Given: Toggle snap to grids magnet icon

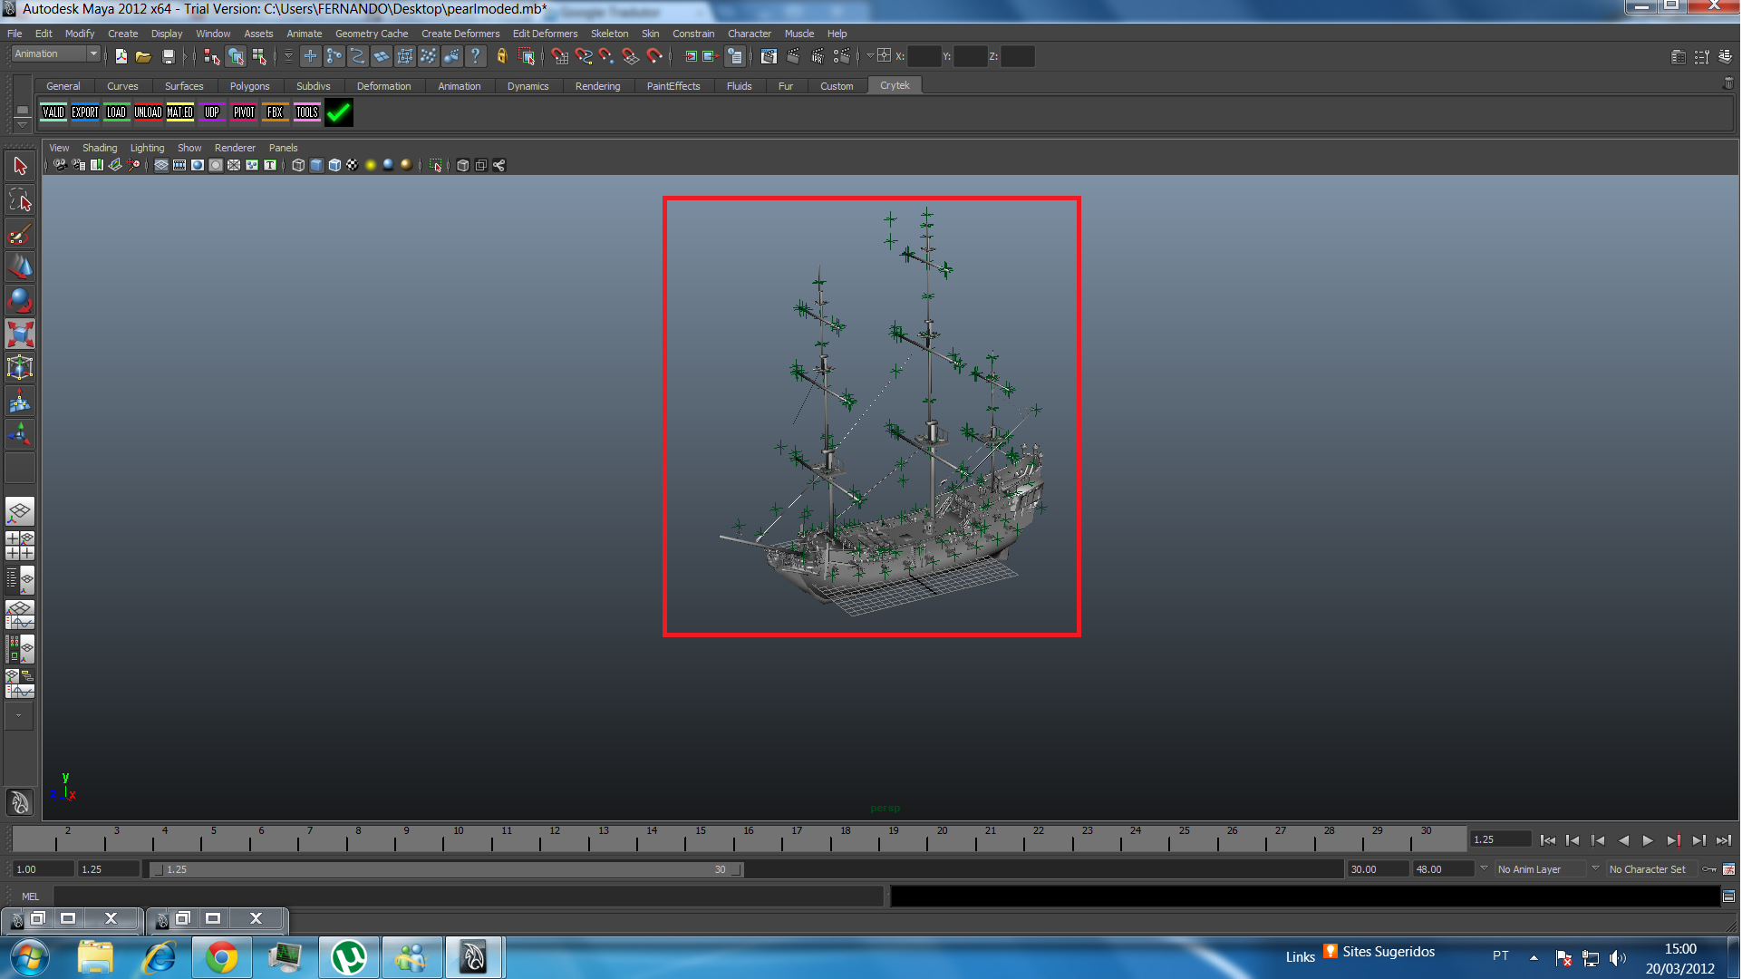Looking at the screenshot, I should pos(560,56).
